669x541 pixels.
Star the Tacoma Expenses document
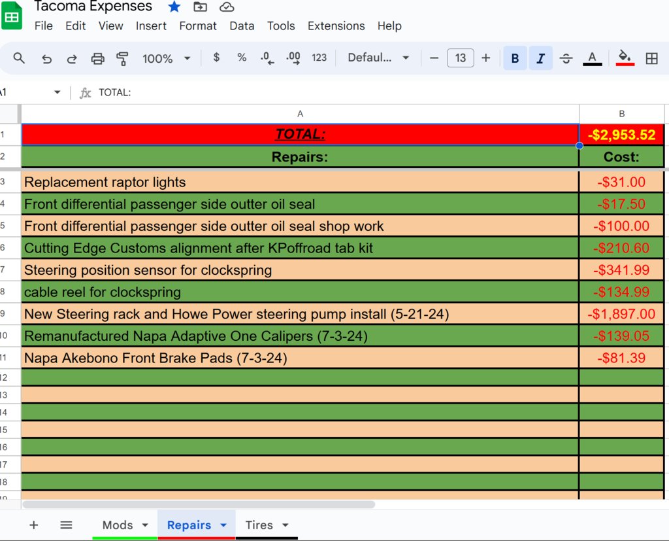pyautogui.click(x=174, y=7)
